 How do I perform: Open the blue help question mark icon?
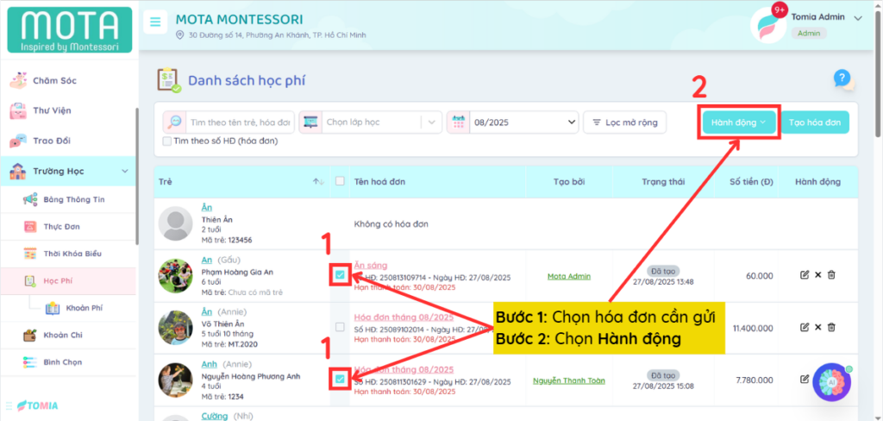842,79
